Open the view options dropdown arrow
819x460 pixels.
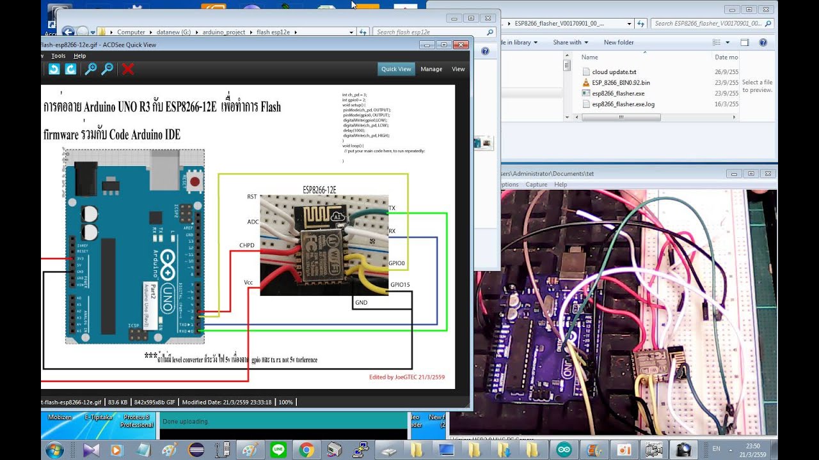coord(727,42)
